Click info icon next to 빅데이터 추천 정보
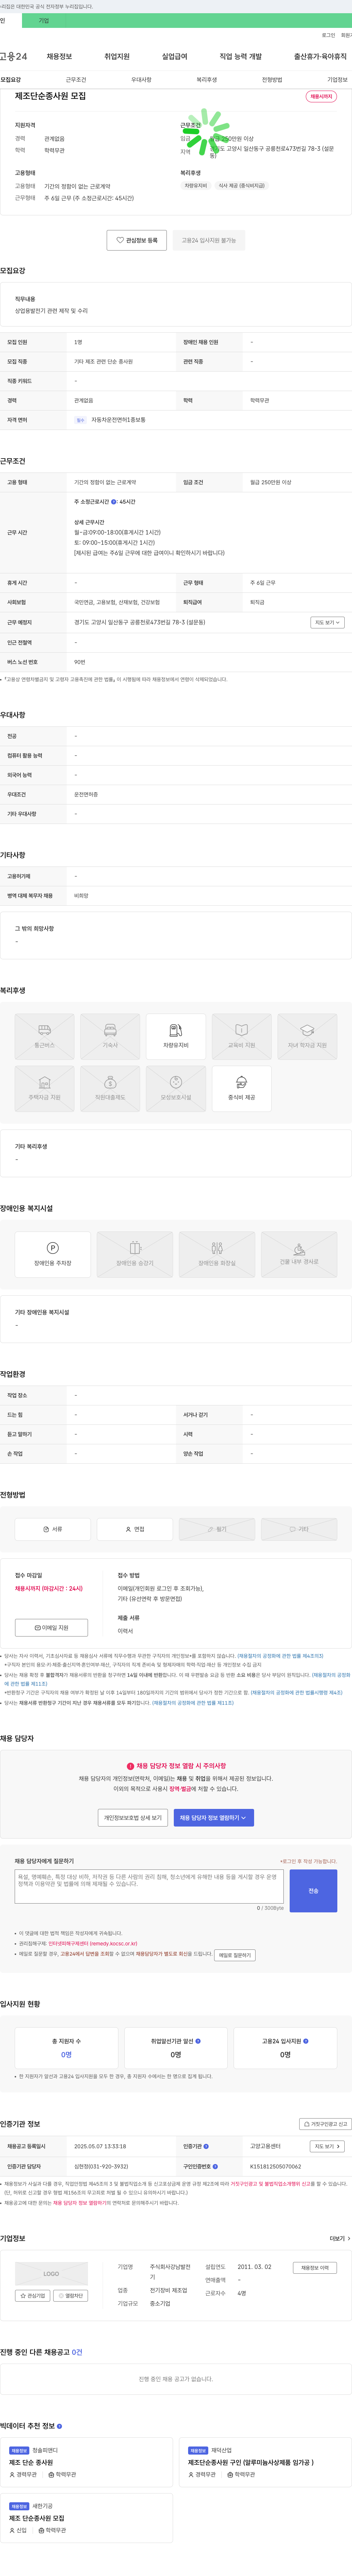Screen dimensions: 352x2576 click(59, 2426)
